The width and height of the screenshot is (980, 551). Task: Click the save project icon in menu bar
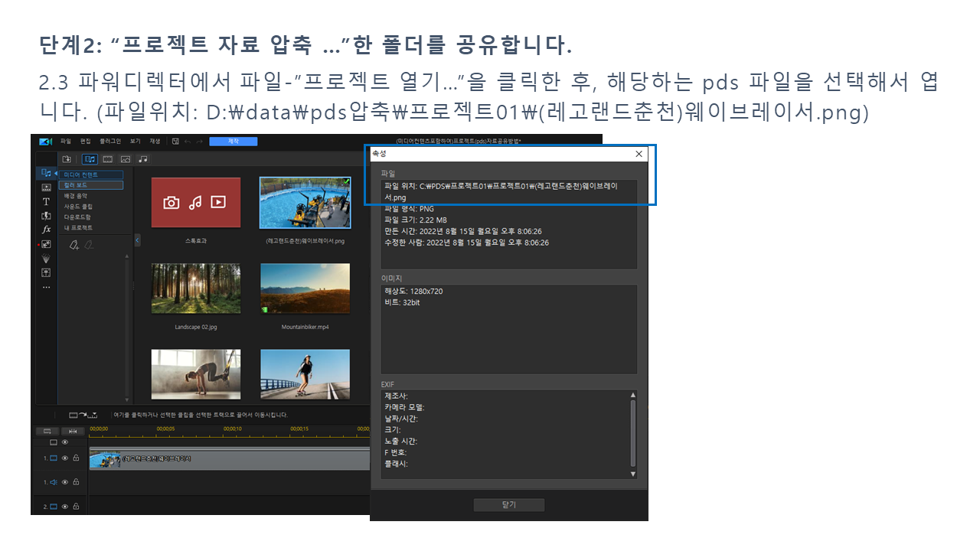(175, 142)
